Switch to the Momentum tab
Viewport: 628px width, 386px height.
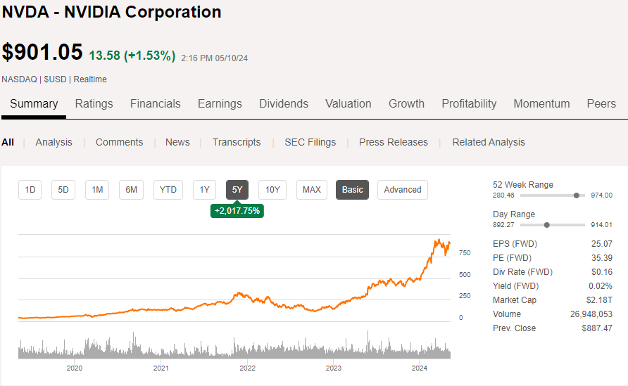pyautogui.click(x=541, y=104)
